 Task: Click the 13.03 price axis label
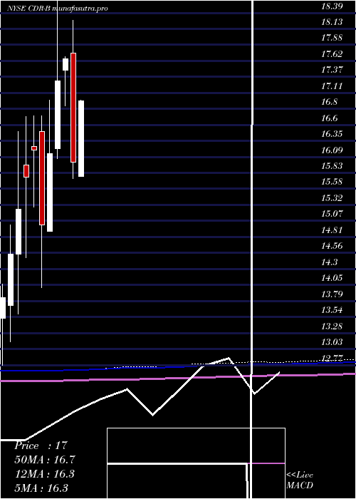[x=332, y=341]
